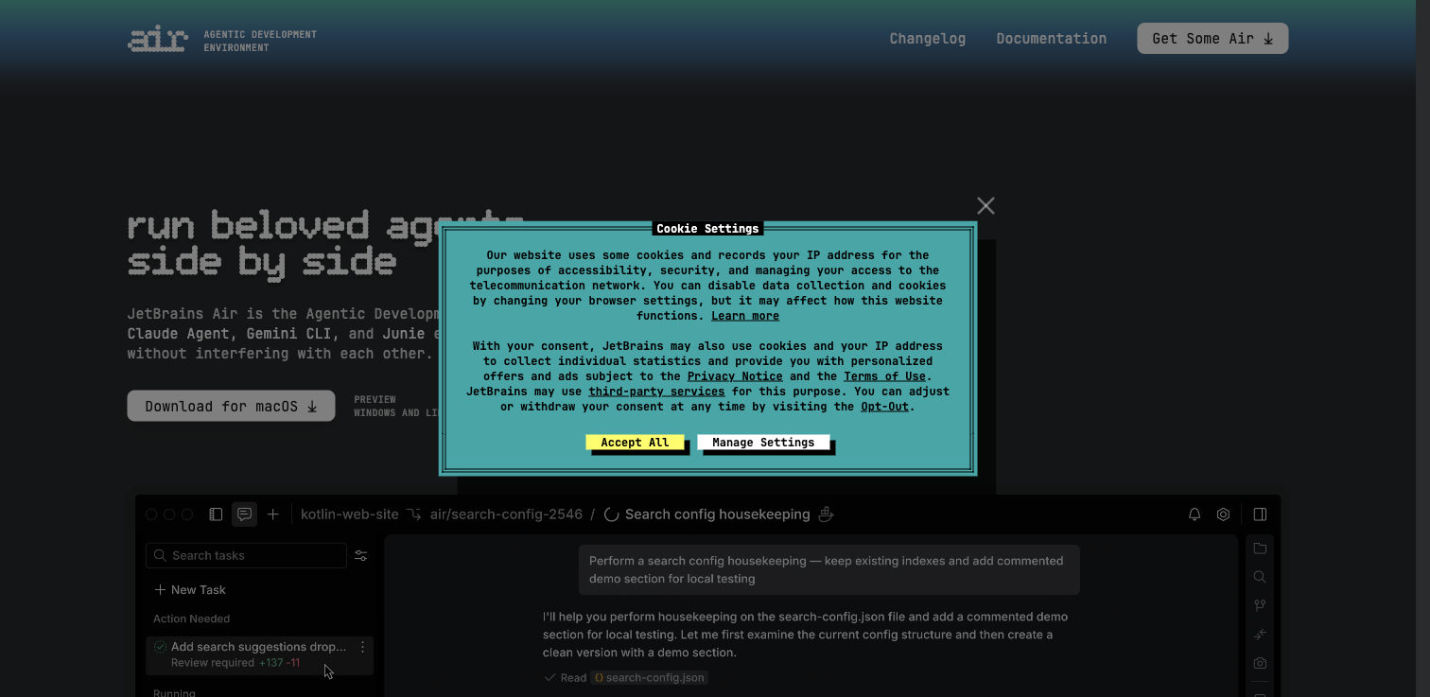
Task: Close the cookie dialog with the X icon
Action: 985,205
